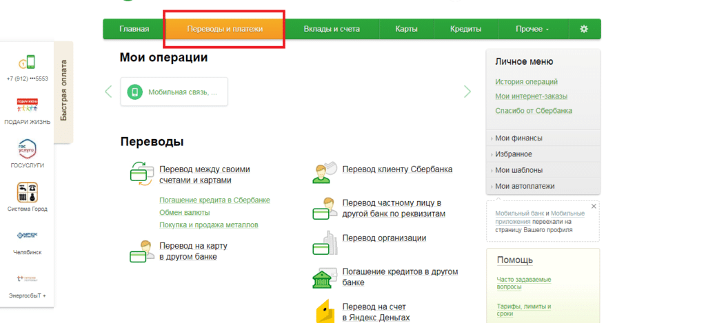Image resolution: width=706 pixels, height=323 pixels.
Task: Click the ЭнергосбыТ + provider icon
Action: click(x=27, y=278)
